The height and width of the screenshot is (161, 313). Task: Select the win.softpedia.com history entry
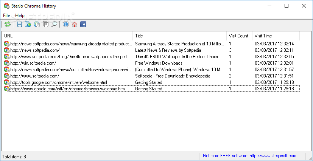click(x=151, y=63)
